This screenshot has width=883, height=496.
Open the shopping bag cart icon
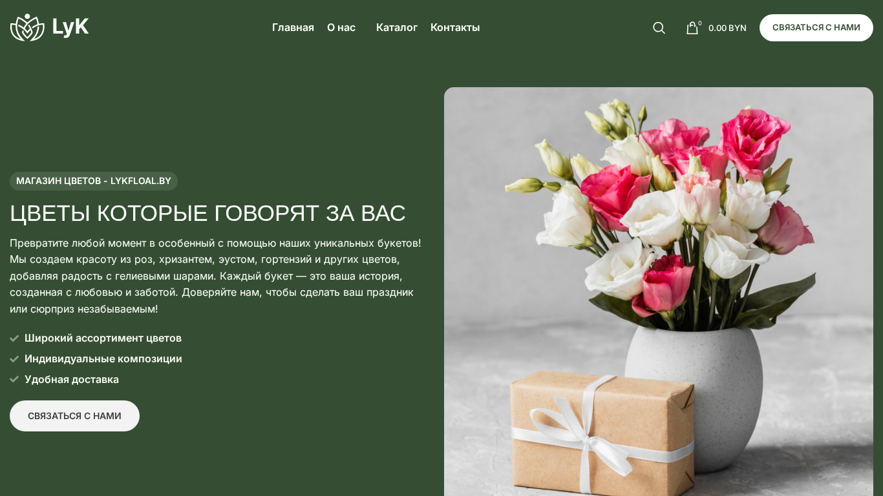(x=692, y=28)
